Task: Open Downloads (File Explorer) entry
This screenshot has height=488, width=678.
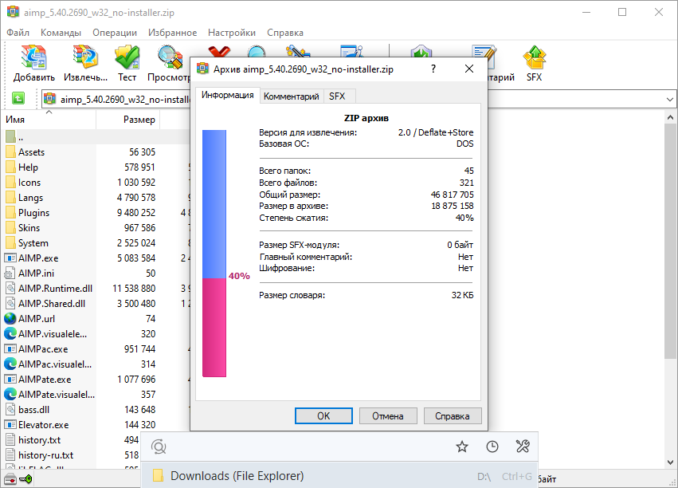Action: coord(339,476)
